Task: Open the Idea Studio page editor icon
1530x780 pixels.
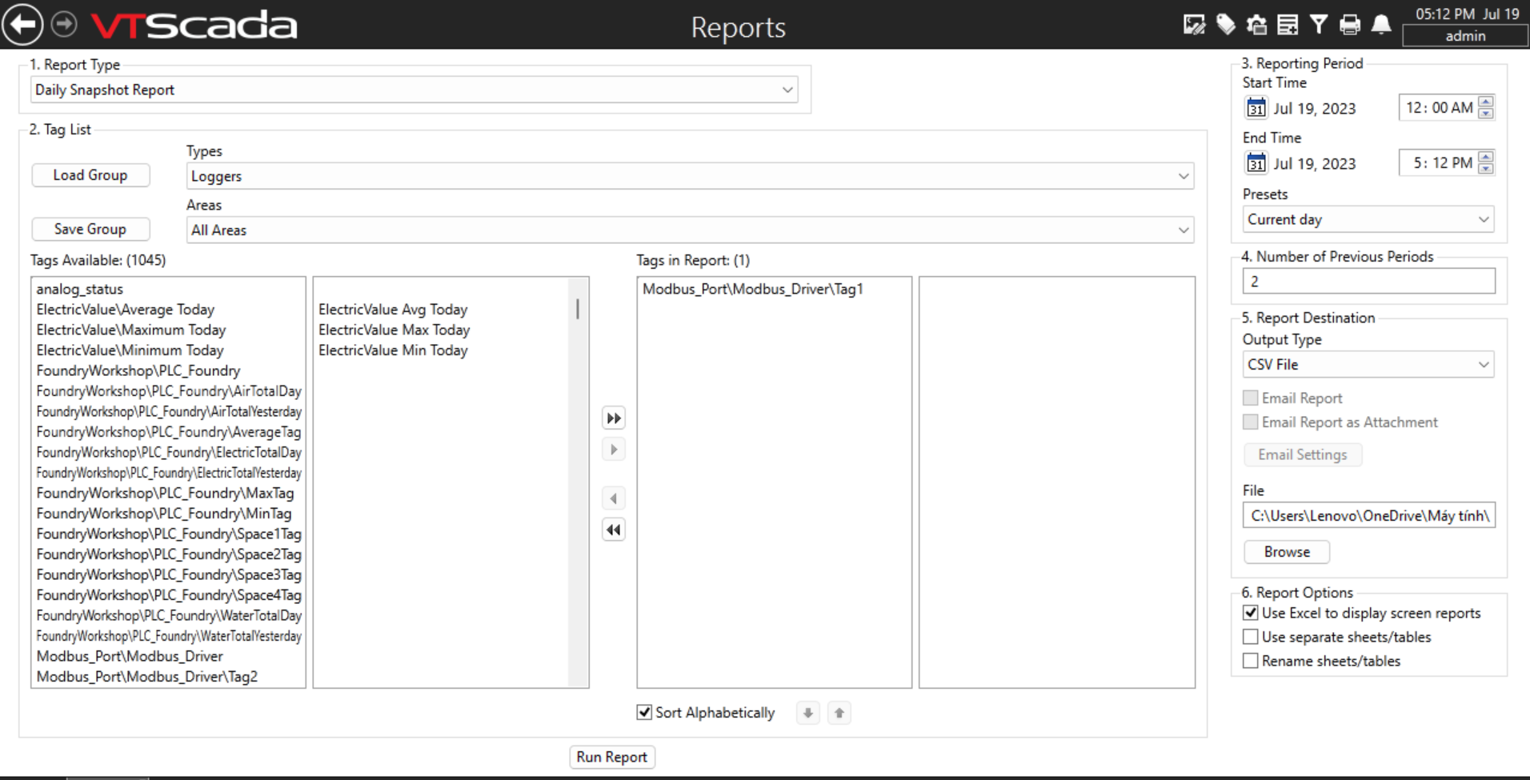Action: click(x=1194, y=26)
